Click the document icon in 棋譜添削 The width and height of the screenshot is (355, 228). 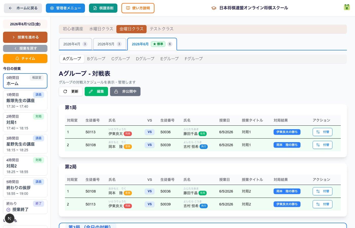click(95, 8)
